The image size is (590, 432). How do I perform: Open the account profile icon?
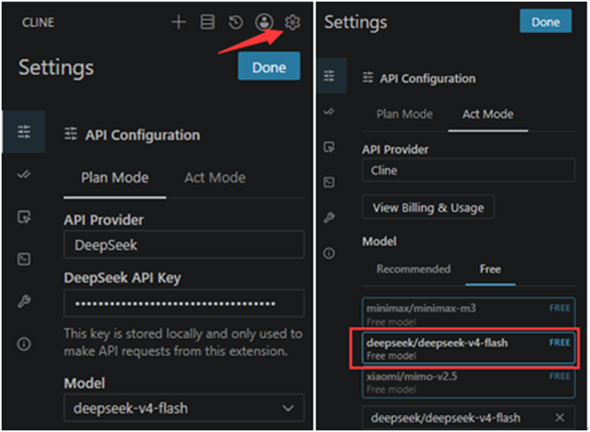point(264,22)
